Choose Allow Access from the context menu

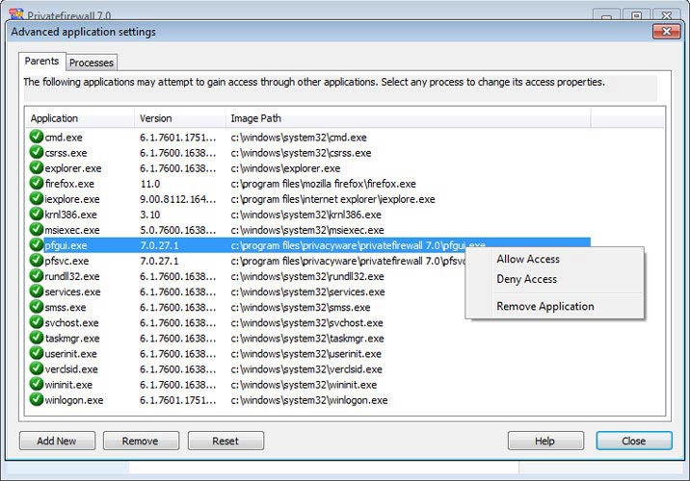[528, 259]
